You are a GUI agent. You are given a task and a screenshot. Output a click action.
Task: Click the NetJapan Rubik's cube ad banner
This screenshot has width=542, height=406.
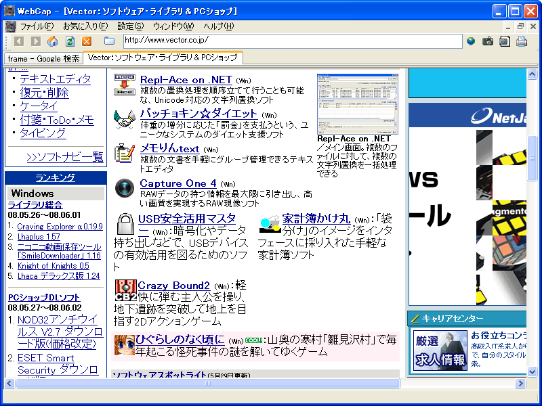467,204
